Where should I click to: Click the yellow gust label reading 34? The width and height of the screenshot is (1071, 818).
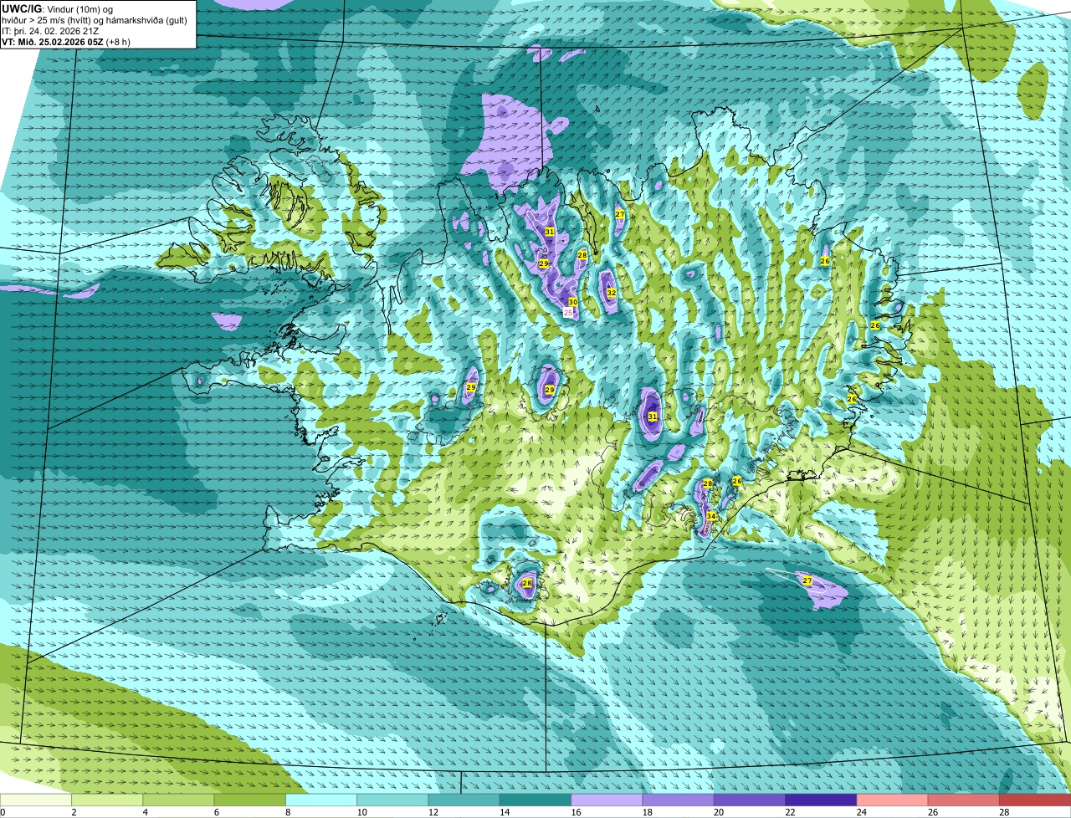click(710, 516)
